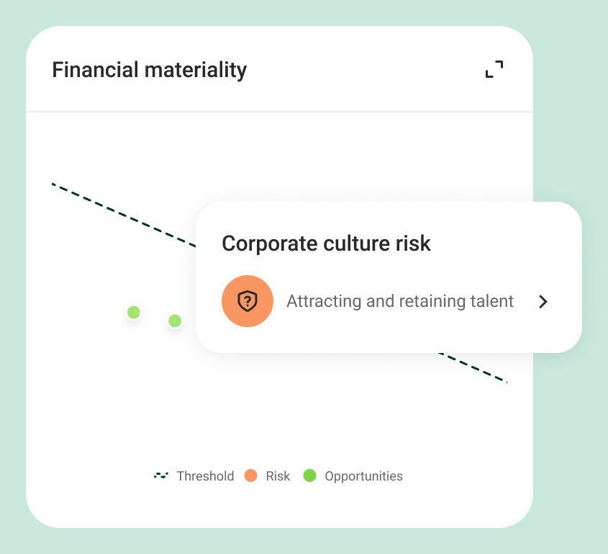Screen dimensions: 608x554
Task: Click the Corporate culture risk title text
Action: click(x=326, y=244)
